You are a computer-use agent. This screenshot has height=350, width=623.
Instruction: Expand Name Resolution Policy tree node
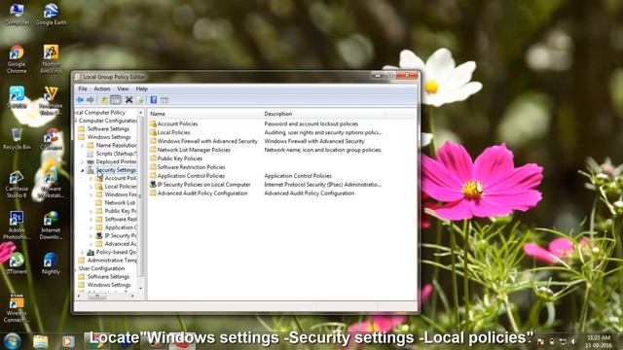click(x=82, y=146)
